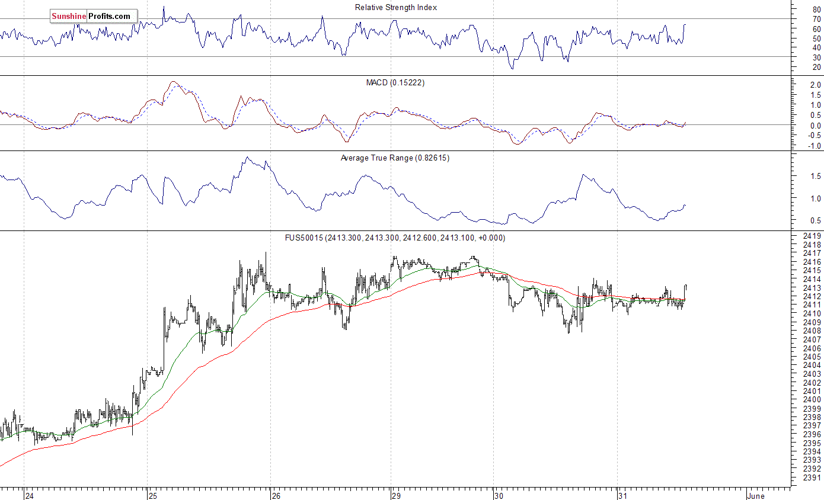824x500 pixels.
Task: Select the Average True Range (0.82615) title
Action: pos(395,158)
